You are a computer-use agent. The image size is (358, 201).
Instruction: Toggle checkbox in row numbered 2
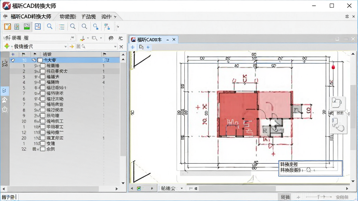click(x=43, y=71)
